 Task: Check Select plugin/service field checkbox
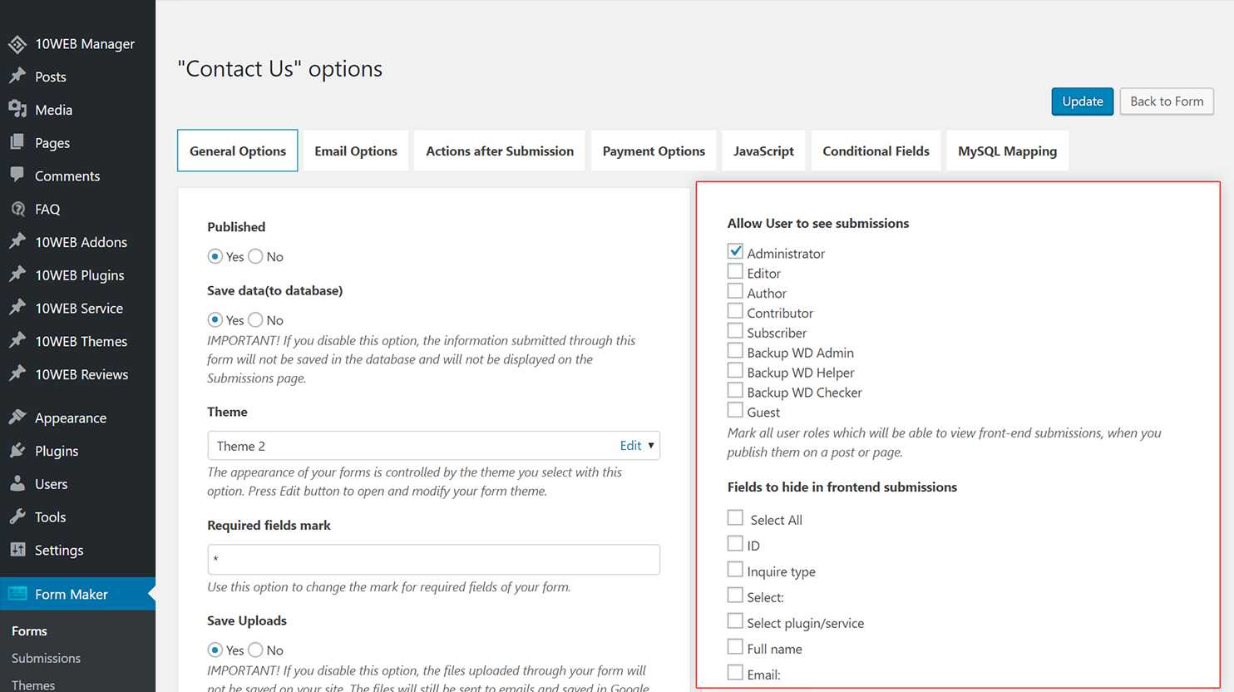[735, 621]
